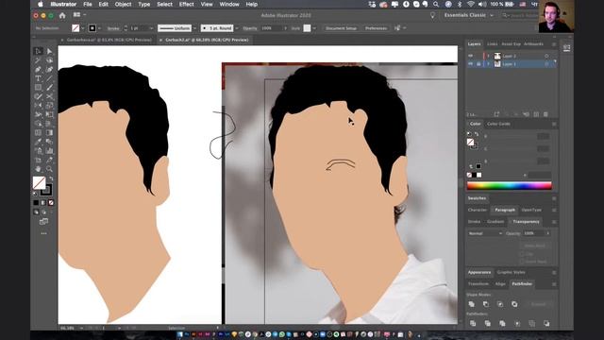Image resolution: width=604 pixels, height=340 pixels.
Task: Switch to the Color Guide tab
Action: (x=498, y=124)
